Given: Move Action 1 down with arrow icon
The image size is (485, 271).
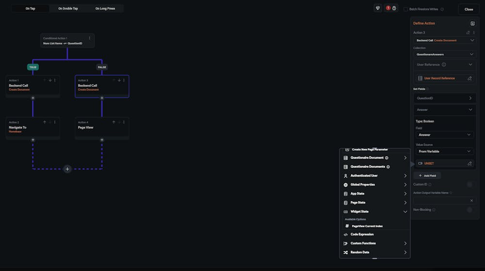Looking at the screenshot, I should click(x=50, y=80).
